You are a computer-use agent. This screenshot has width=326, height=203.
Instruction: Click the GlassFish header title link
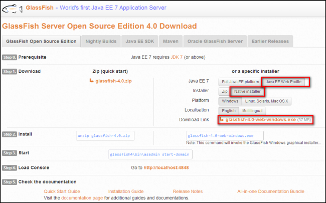tap(40, 8)
